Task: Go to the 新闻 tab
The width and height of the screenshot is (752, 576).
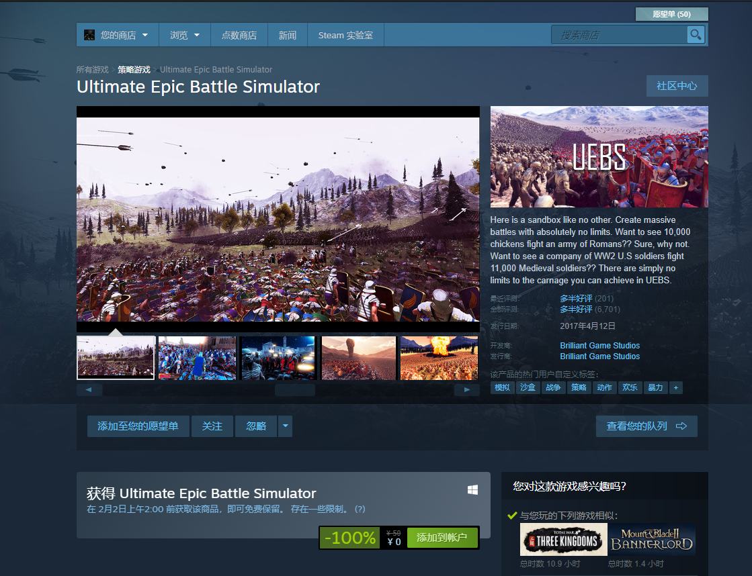Action: pyautogui.click(x=287, y=35)
